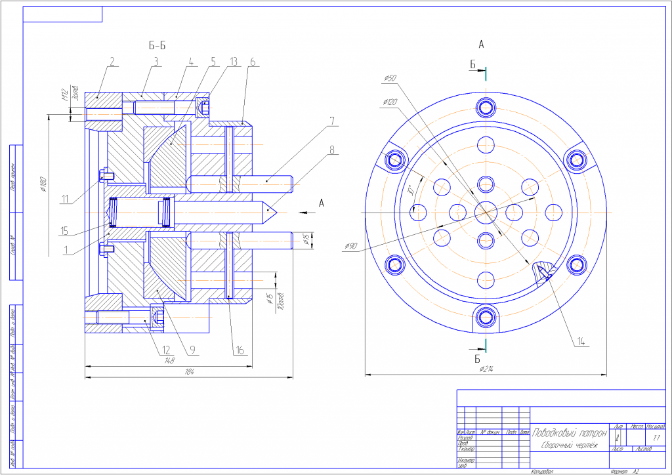Click the 'Б' cutting-plane marker below circular view
This screenshot has height=475, width=672.
(477, 358)
